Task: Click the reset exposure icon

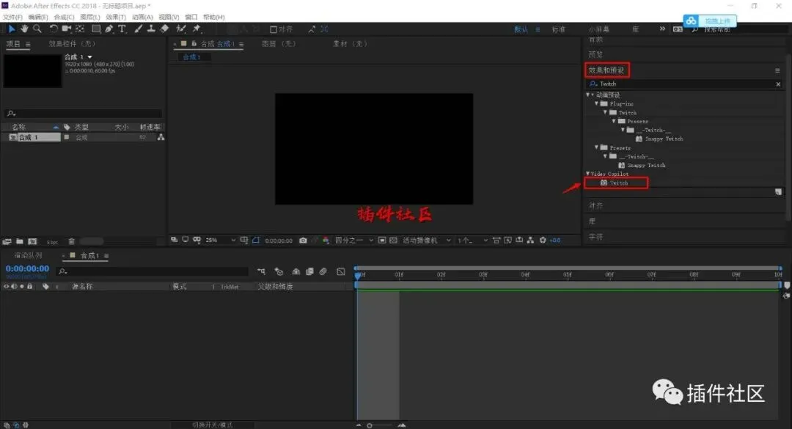Action: [x=543, y=241]
